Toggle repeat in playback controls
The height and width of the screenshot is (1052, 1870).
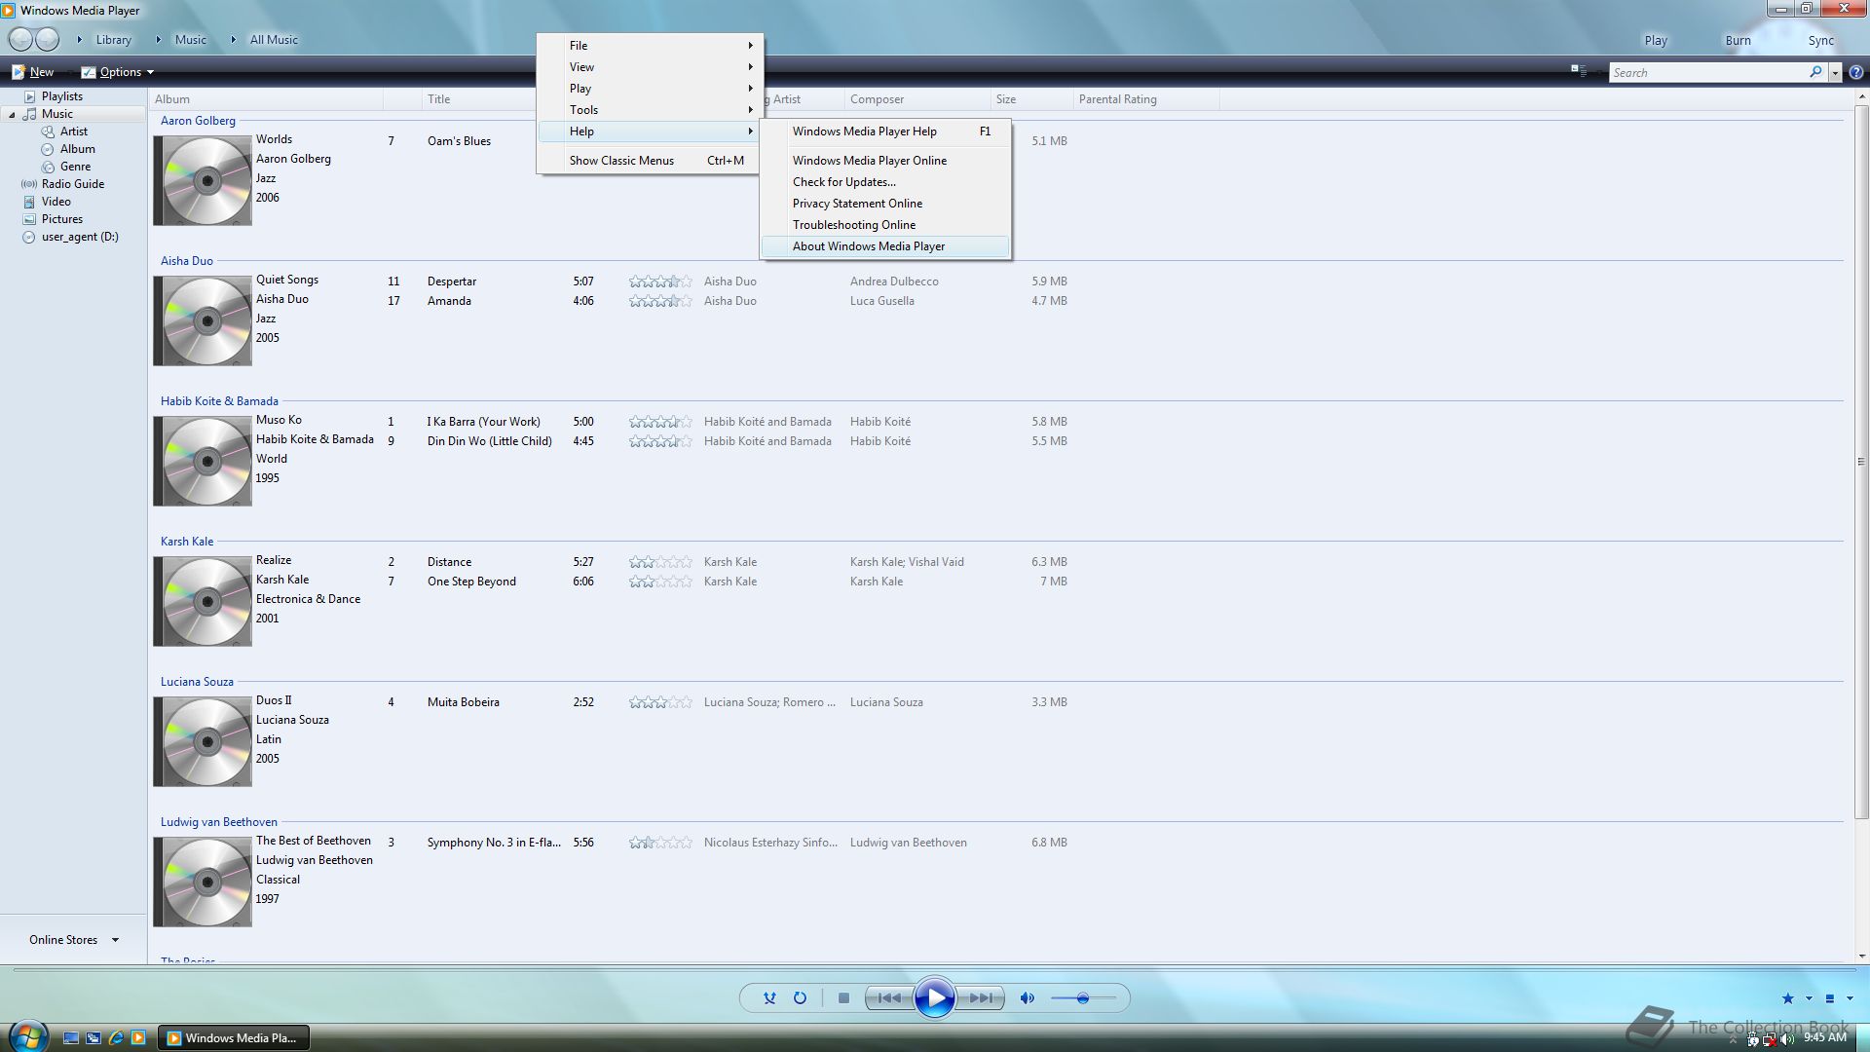pyautogui.click(x=800, y=998)
